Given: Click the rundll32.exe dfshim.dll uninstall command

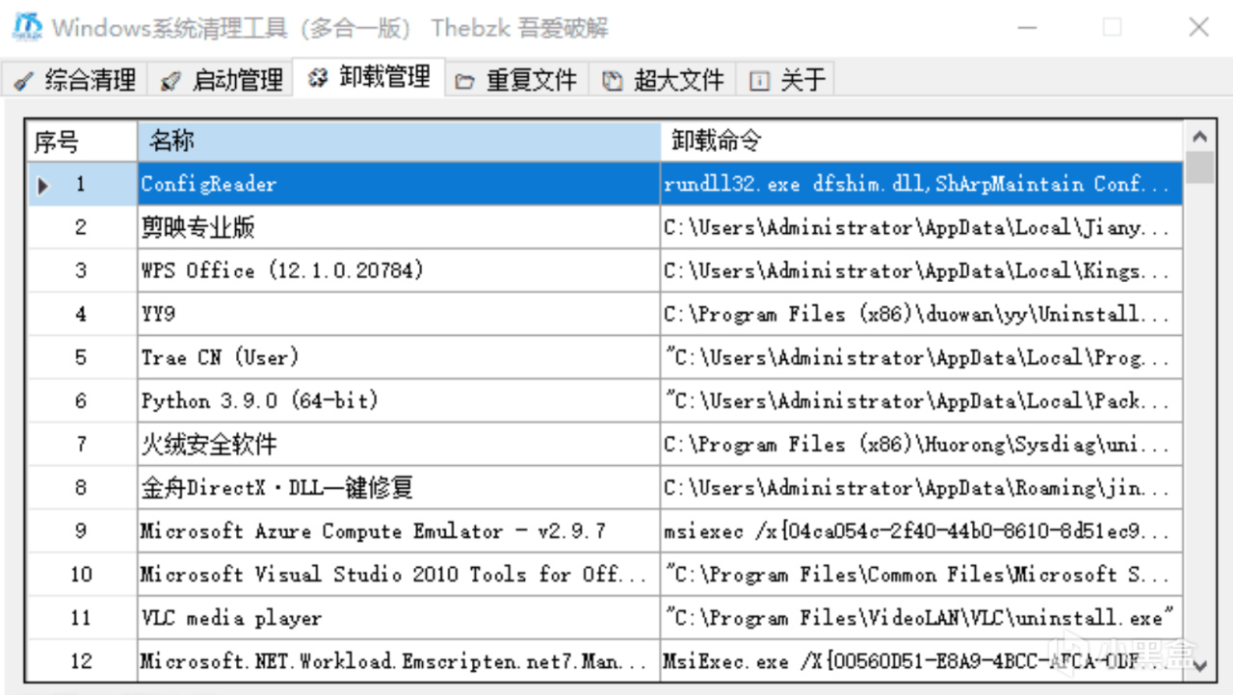Looking at the screenshot, I should pos(922,184).
